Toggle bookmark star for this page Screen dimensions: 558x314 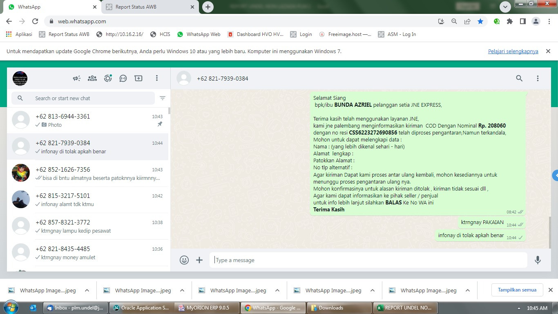tap(480, 21)
